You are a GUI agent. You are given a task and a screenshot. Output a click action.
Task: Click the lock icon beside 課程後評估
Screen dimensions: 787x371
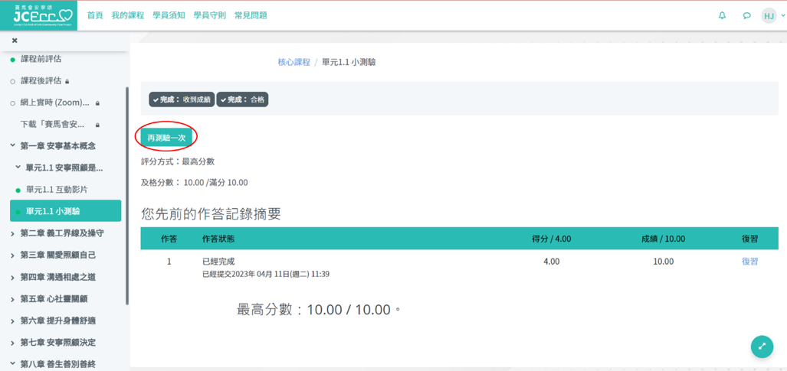click(x=67, y=81)
